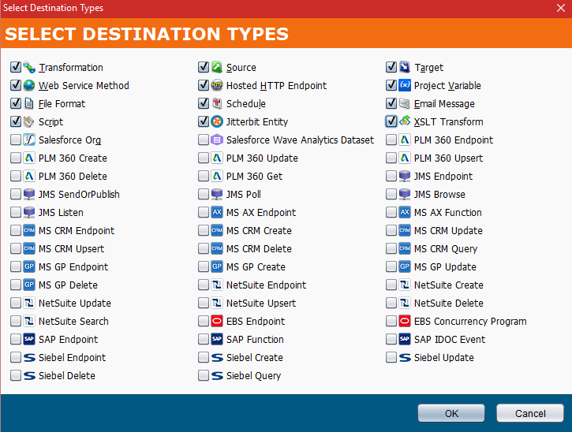Click the EBS Endpoint red icon
The width and height of the screenshot is (572, 432).
[x=217, y=322]
